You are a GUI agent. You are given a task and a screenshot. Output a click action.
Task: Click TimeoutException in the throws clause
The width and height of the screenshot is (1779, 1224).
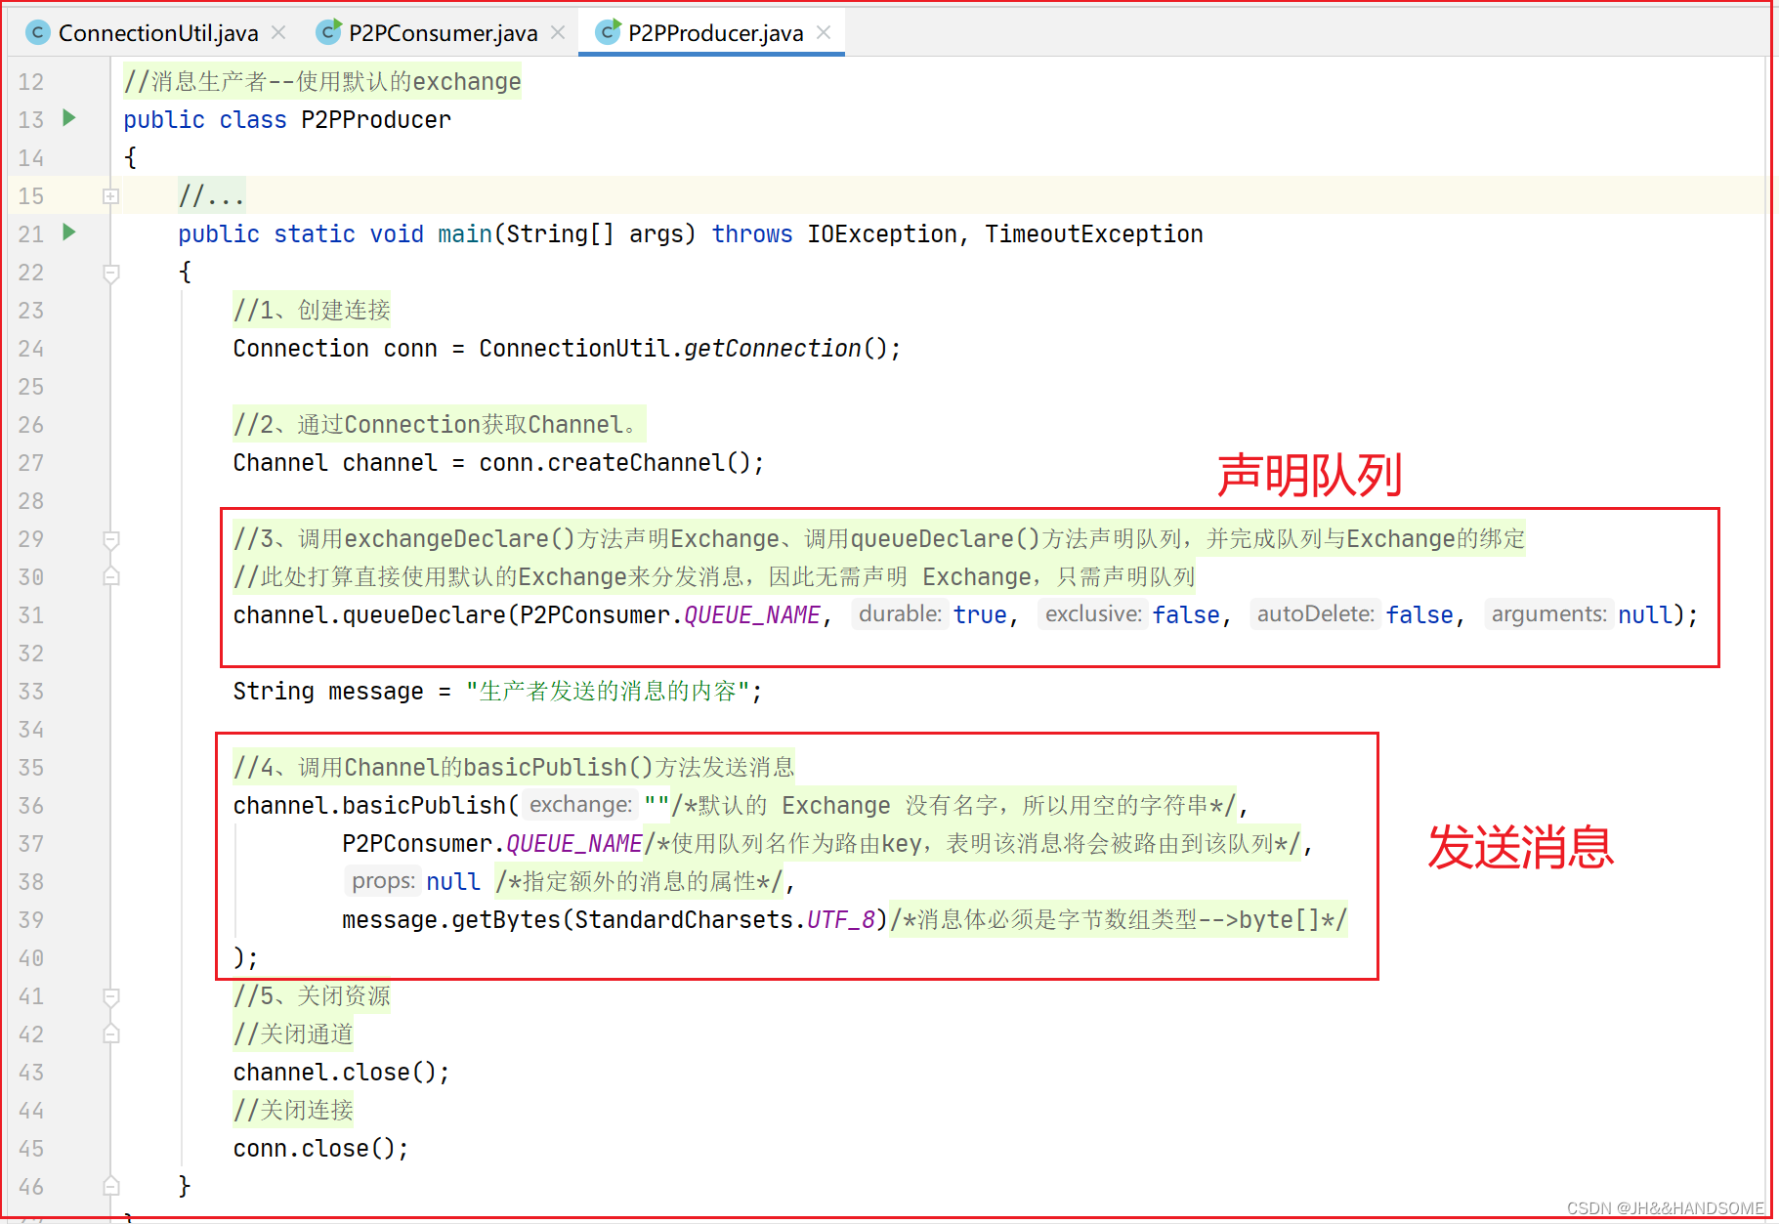point(1093,234)
